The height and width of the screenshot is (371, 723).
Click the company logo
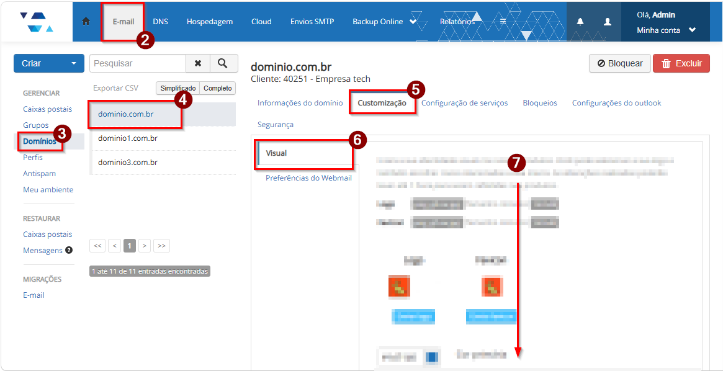pyautogui.click(x=37, y=22)
